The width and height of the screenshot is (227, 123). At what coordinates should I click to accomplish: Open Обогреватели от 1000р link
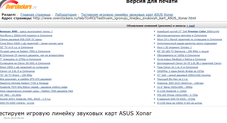coord(178,55)
